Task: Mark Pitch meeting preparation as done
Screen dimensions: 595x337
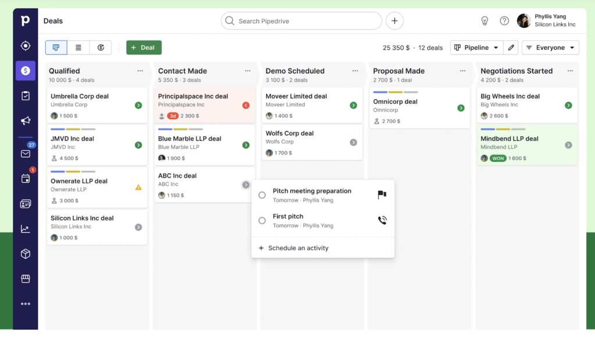Action: click(262, 194)
